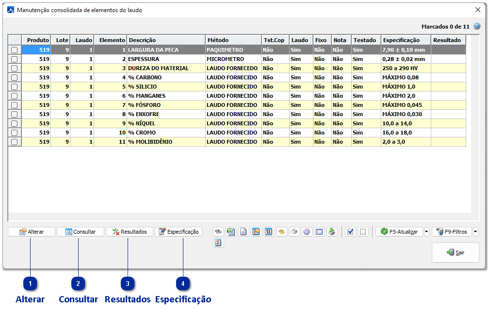Open the color palette icon
The height and width of the screenshot is (313, 490).
point(281,232)
